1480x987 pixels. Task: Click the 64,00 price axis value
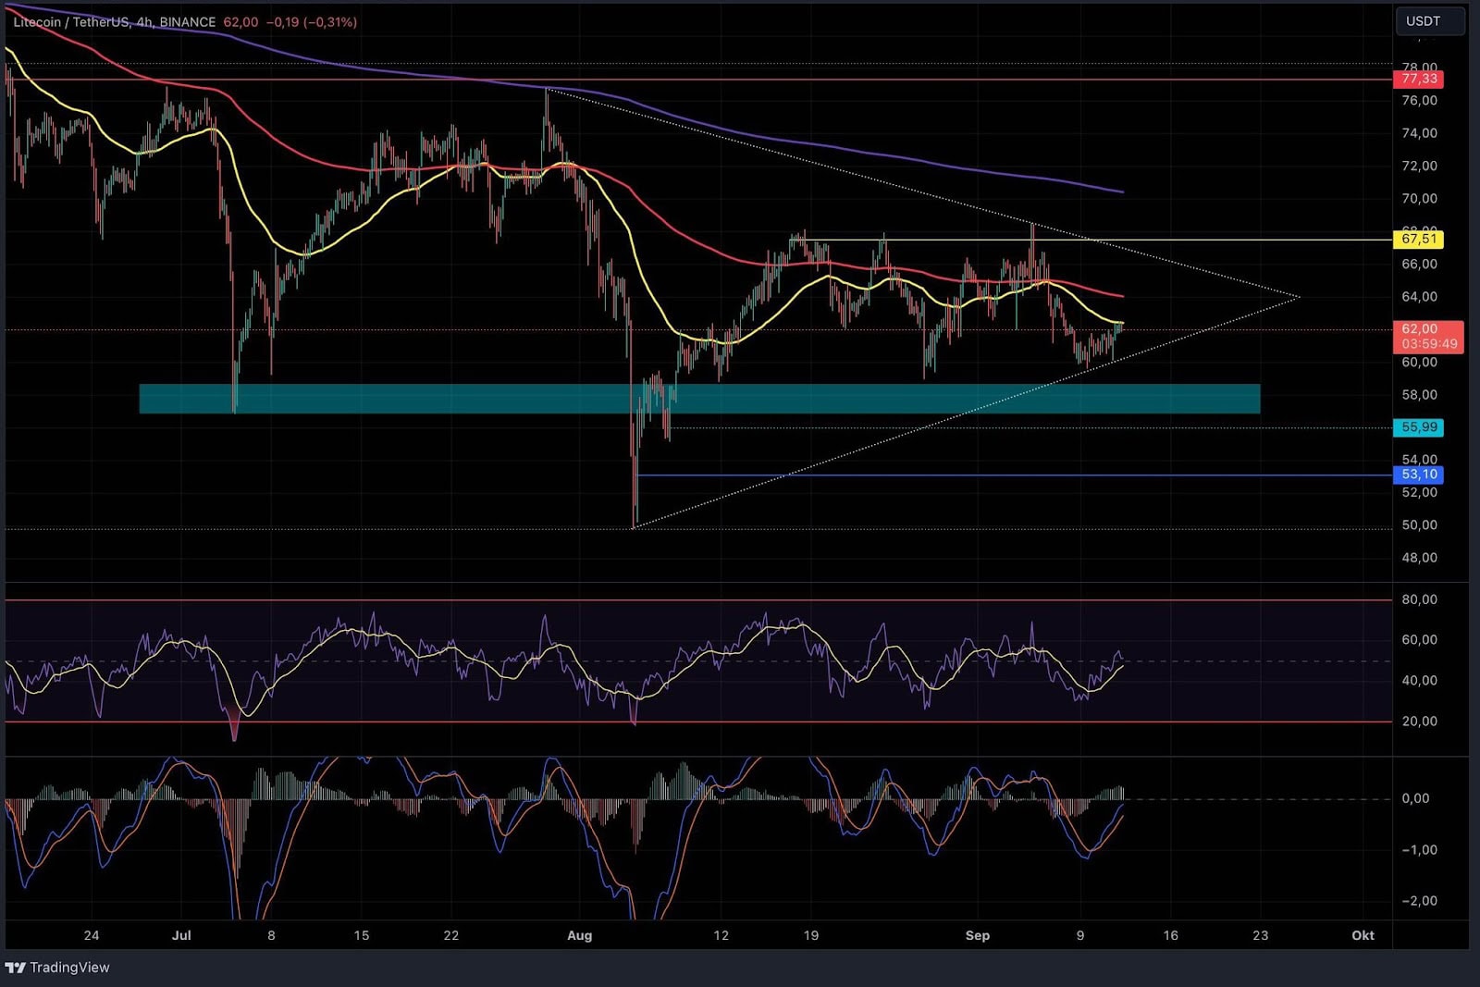click(x=1419, y=297)
